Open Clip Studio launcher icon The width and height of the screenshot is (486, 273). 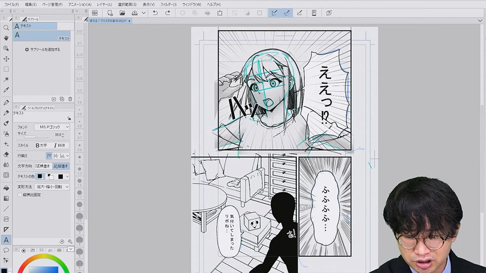pyautogui.click(x=95, y=13)
